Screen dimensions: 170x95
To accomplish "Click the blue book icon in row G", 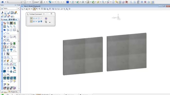I will coord(5,71).
